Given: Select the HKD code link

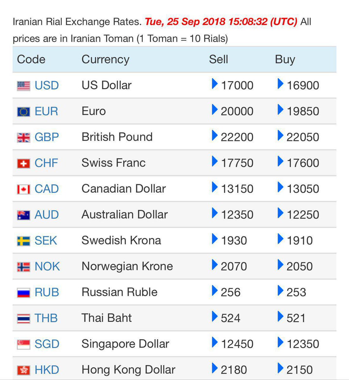Looking at the screenshot, I should [47, 370].
